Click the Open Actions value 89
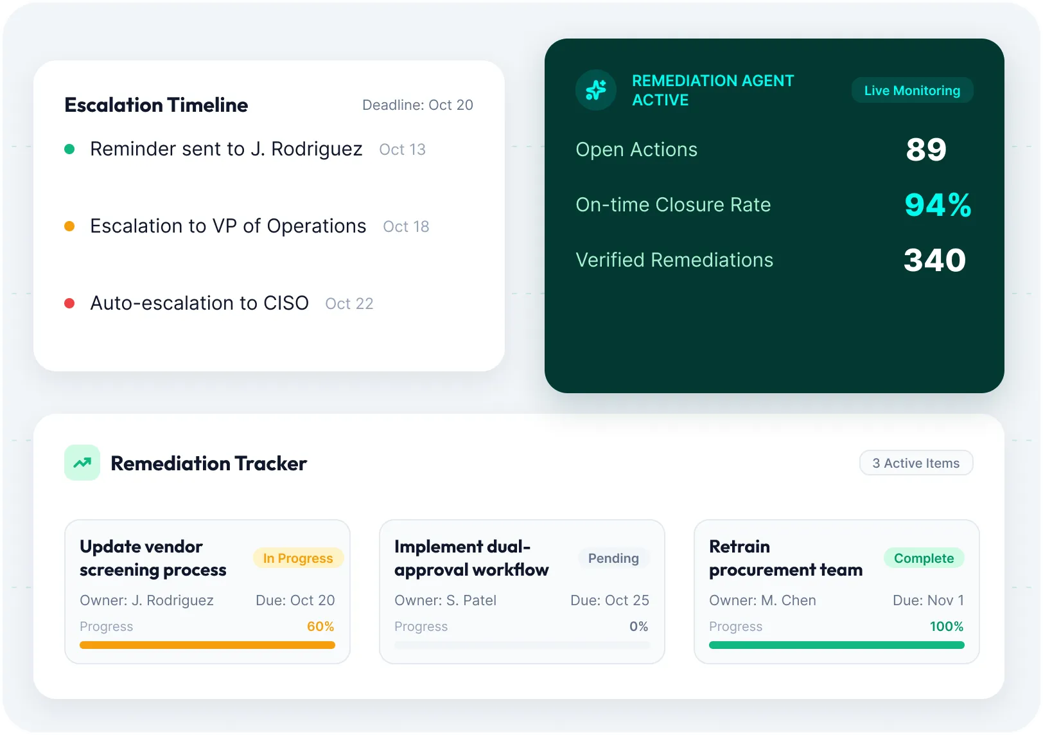 tap(926, 150)
